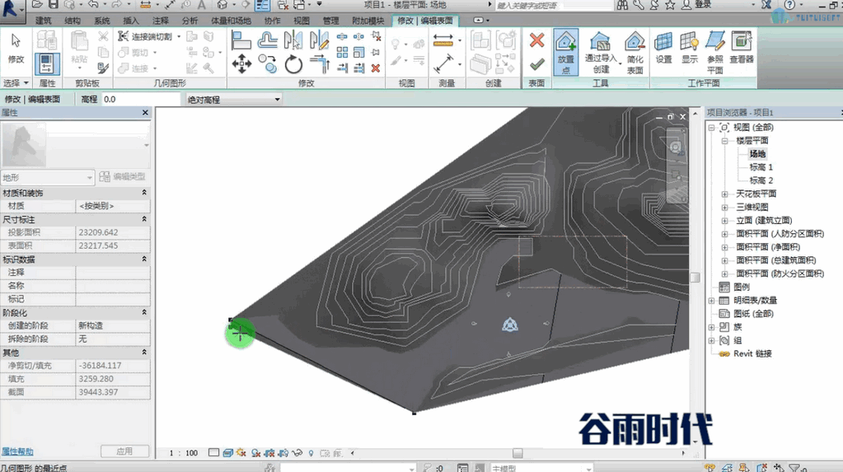Viewport: 843px width, 472px height.
Task: Expand the 明细表/数量 tree node
Action: click(711, 301)
